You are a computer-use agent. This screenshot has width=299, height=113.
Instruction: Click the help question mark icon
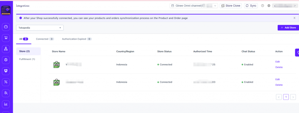[x=263, y=6]
